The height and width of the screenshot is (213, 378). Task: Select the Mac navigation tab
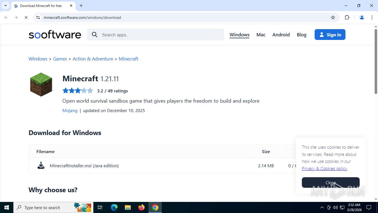tap(261, 35)
